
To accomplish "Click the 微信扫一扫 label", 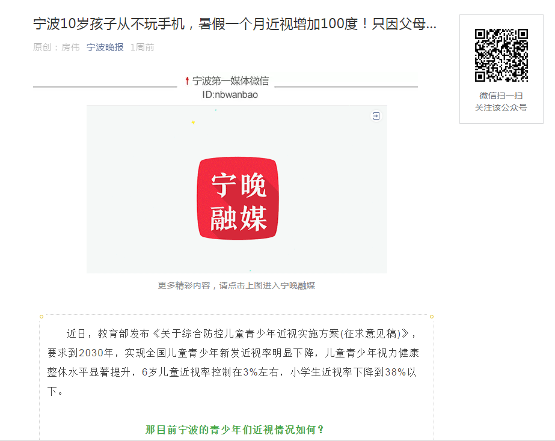I will click(x=501, y=96).
